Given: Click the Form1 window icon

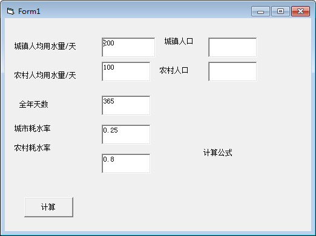Looking at the screenshot, I should click(x=10, y=11).
